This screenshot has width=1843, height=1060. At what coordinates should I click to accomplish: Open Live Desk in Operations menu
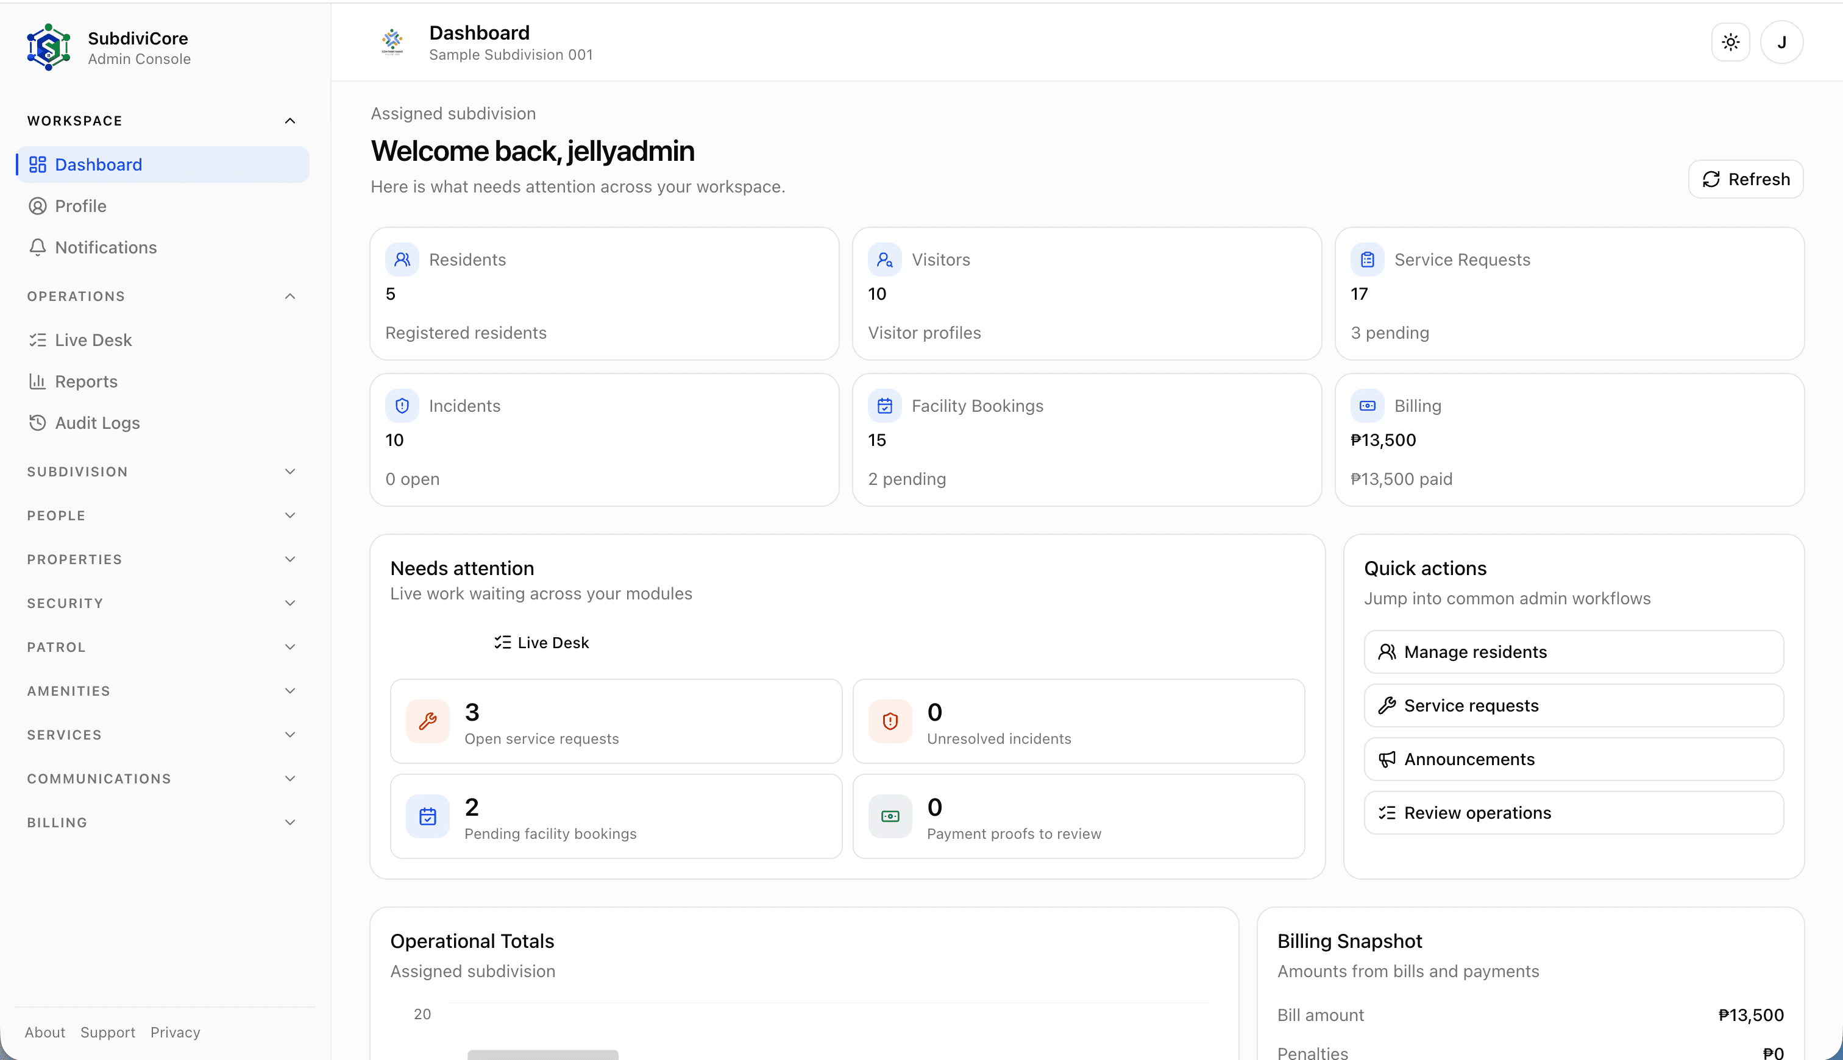tap(163, 340)
